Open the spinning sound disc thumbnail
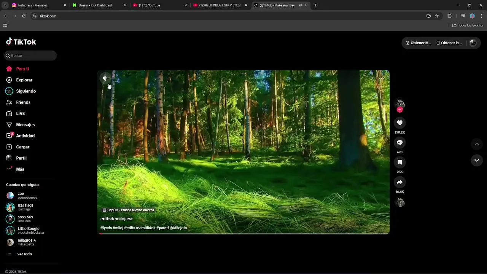Screen dimensions: 487x274 399,202
